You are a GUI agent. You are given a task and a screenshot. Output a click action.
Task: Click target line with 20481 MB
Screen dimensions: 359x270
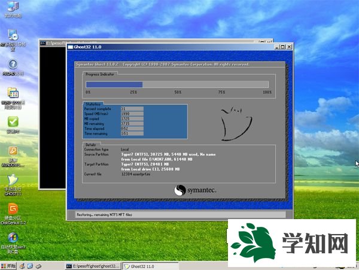coord(145,164)
